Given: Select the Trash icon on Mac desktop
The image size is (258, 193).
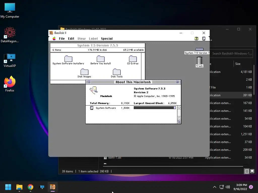Looking at the screenshot, I should tap(200, 62).
